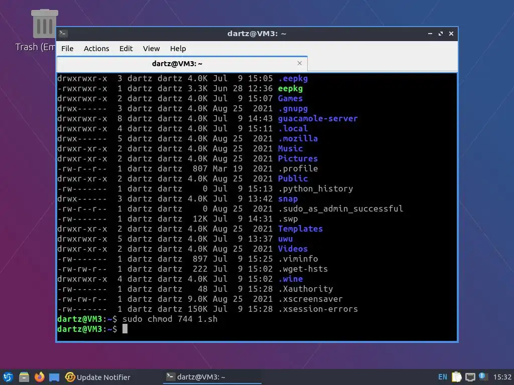This screenshot has width=514, height=385.
Task: Launch the file manager from the taskbar
Action: click(x=24, y=377)
